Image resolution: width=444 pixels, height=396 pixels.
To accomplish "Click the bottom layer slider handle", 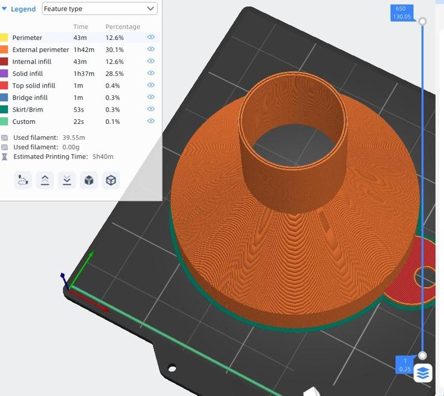I will coord(422,356).
